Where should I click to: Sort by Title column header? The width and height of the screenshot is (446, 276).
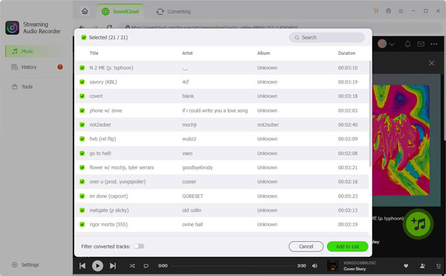94,53
